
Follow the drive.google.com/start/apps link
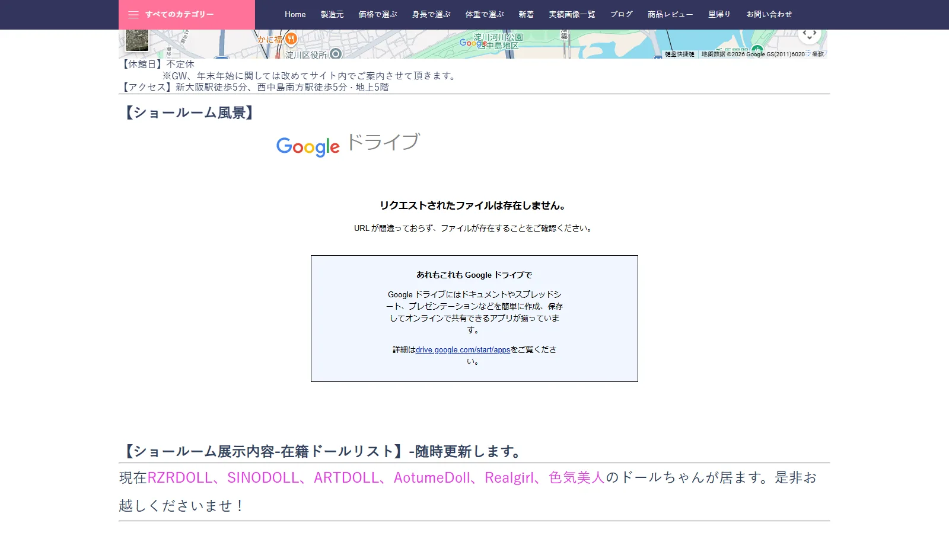[463, 350]
